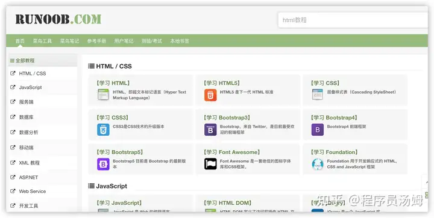Click external-link icon beside 开发工具
434x218 pixels.
pos(13,205)
